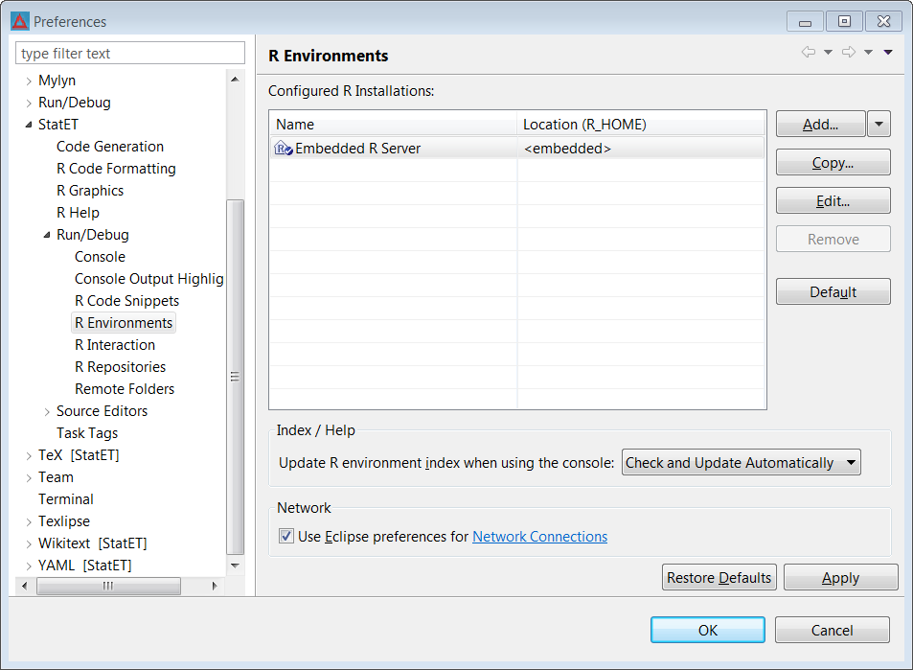Viewport: 913px width, 670px height.
Task: Collapse the StatET tree node
Action: pyautogui.click(x=29, y=125)
